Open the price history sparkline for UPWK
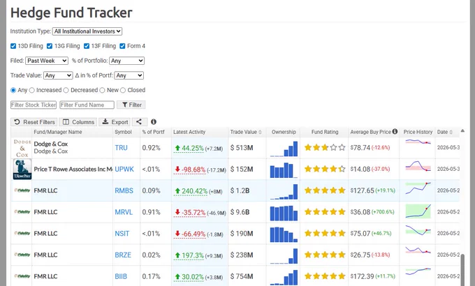Viewport: 475px width, 286px height. tap(418, 167)
